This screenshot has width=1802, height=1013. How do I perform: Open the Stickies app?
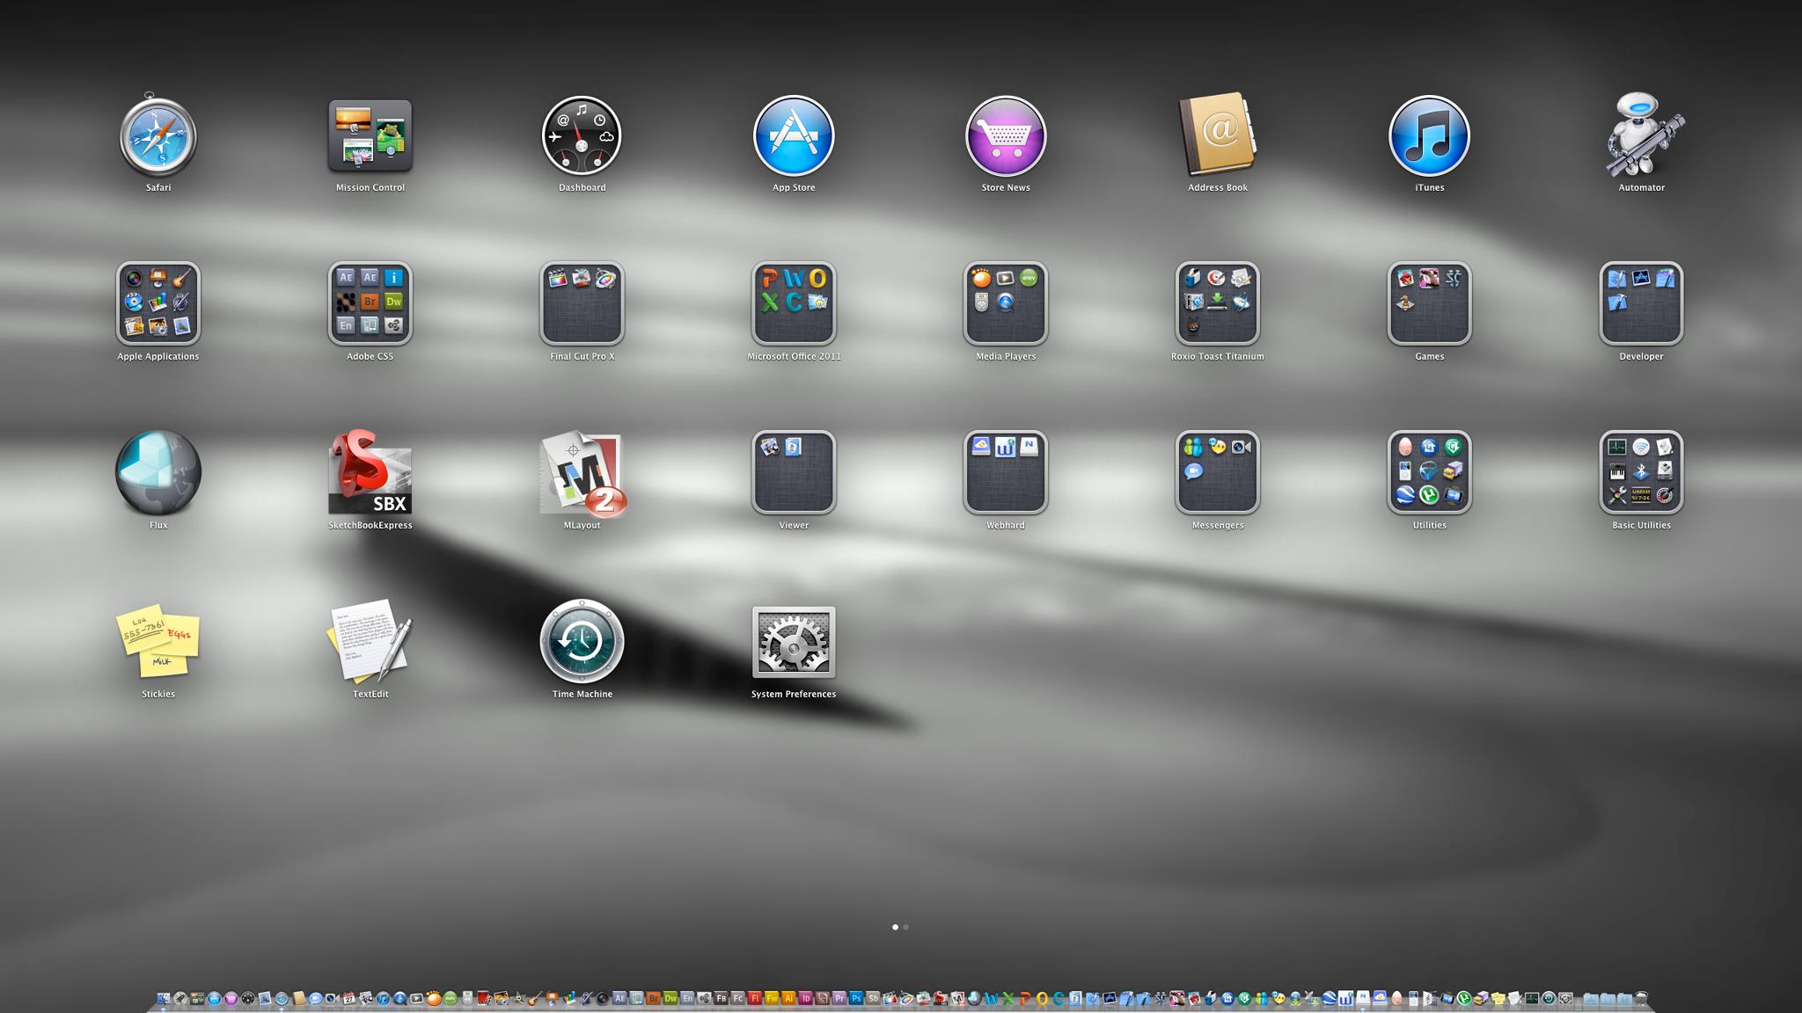(x=158, y=642)
